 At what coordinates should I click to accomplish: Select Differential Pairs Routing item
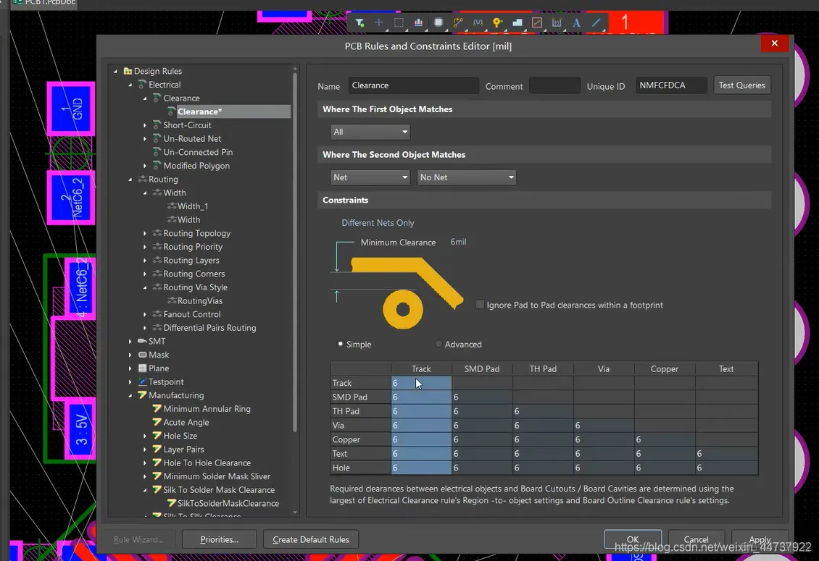(209, 328)
